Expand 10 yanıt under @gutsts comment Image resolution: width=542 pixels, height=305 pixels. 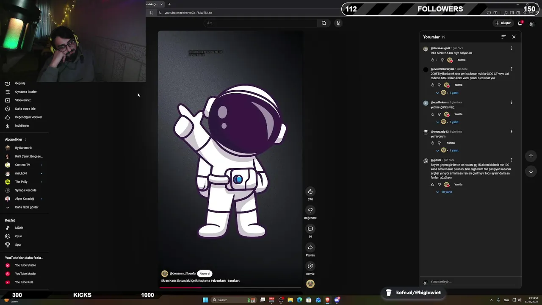pos(446,192)
